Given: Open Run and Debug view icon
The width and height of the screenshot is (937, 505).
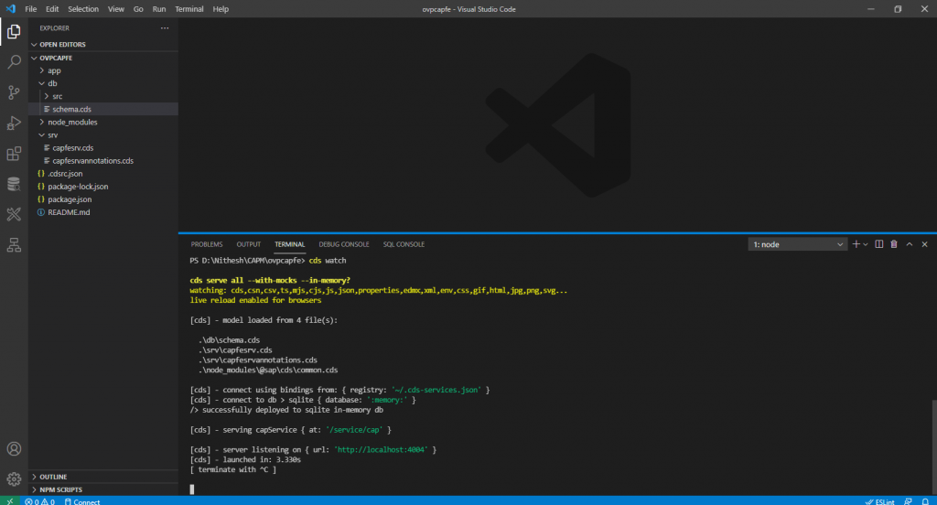Looking at the screenshot, I should [x=14, y=124].
